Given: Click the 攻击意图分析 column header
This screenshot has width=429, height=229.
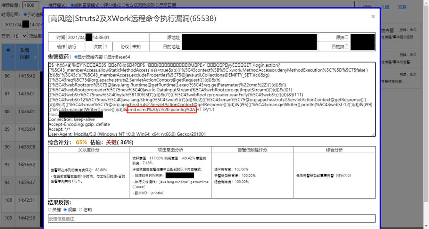Looking at the screenshot, I should click(171, 150).
